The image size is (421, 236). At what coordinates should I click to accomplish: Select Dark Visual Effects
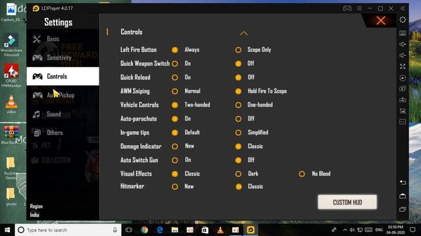pyautogui.click(x=238, y=174)
